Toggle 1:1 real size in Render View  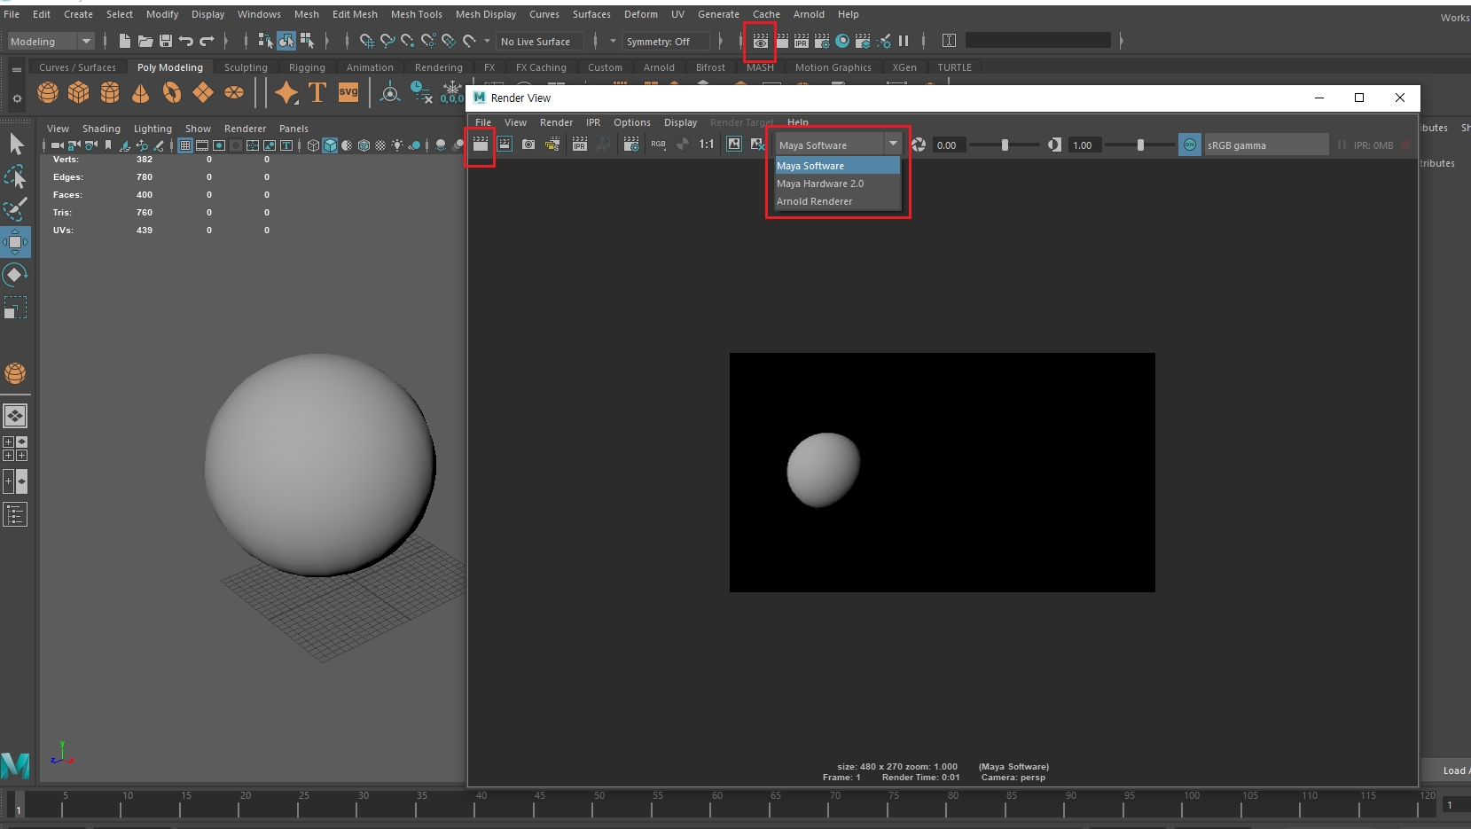point(707,145)
